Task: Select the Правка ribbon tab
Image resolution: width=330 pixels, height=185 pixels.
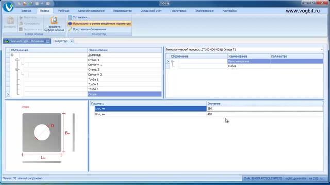Action: click(45, 11)
